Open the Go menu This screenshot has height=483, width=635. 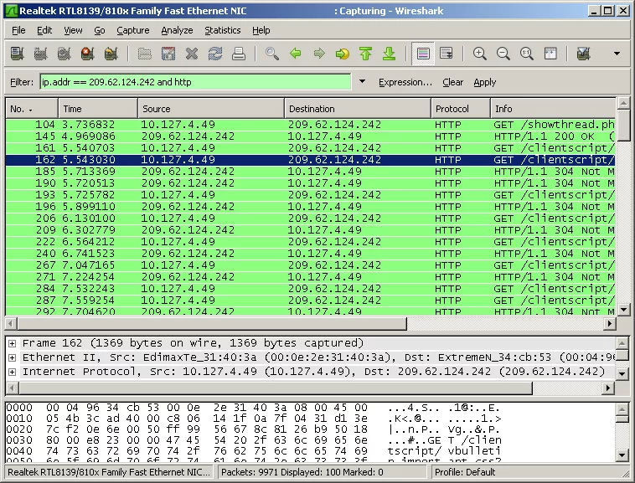click(99, 30)
